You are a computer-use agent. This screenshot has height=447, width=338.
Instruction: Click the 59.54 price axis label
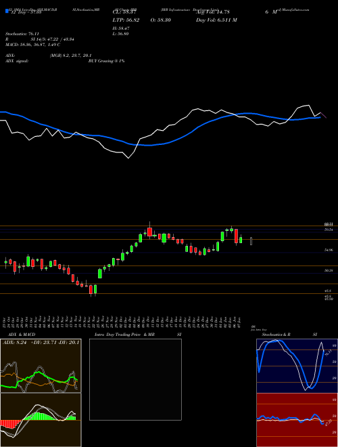pyautogui.click(x=329, y=230)
